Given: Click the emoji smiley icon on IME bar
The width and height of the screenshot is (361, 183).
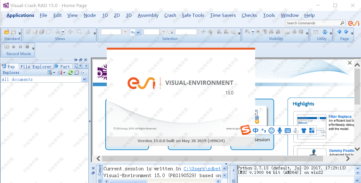Looking at the screenshot, I should [x=271, y=130].
